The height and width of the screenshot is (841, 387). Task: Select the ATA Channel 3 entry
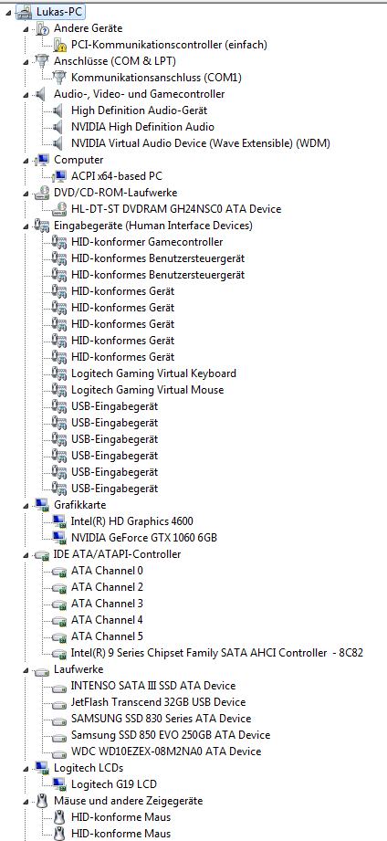[x=107, y=604]
